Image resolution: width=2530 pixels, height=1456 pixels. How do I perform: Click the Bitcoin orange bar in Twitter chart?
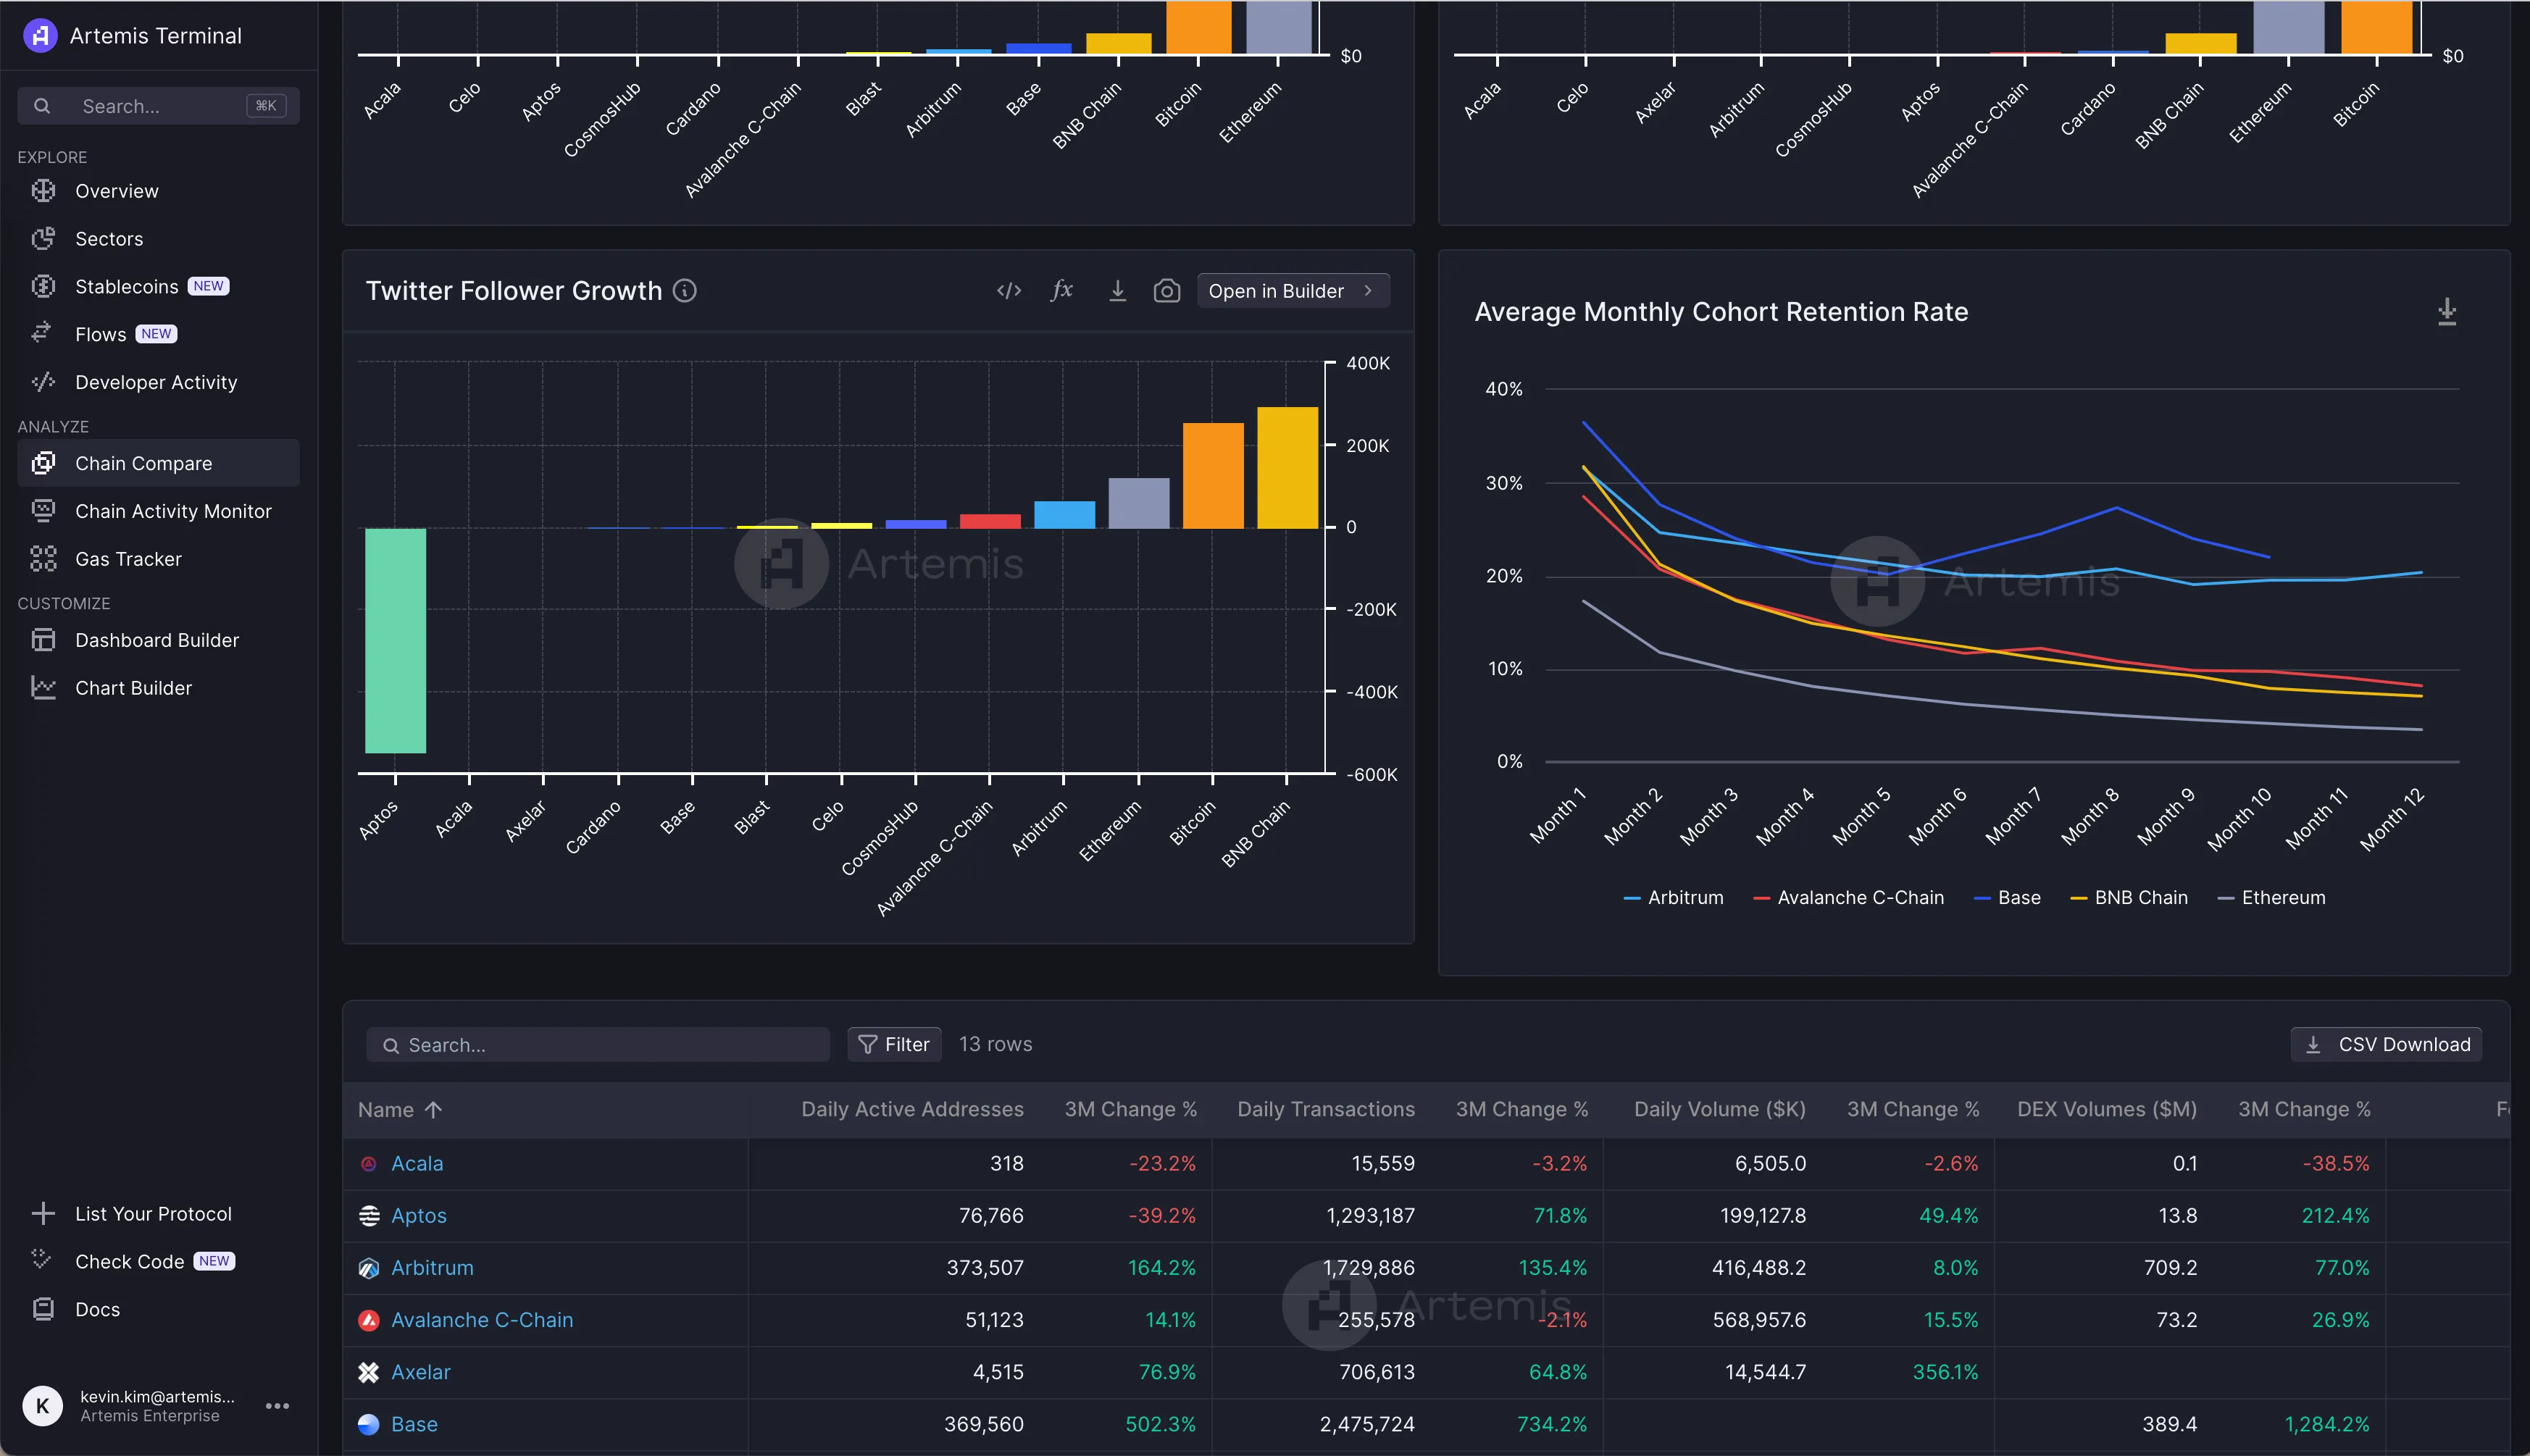pyautogui.click(x=1213, y=476)
